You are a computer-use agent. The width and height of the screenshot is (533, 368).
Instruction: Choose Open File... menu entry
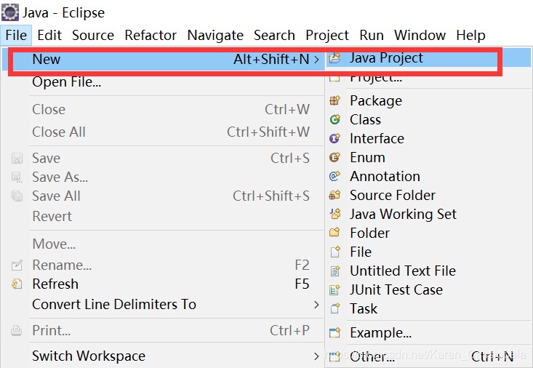[x=164, y=82]
